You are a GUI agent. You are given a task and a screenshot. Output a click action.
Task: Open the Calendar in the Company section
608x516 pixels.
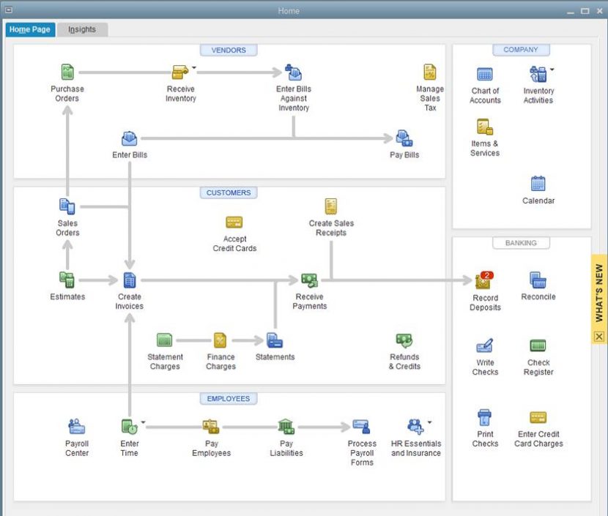(538, 183)
